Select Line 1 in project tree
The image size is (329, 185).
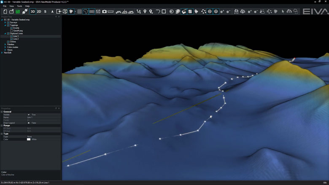[16, 36]
